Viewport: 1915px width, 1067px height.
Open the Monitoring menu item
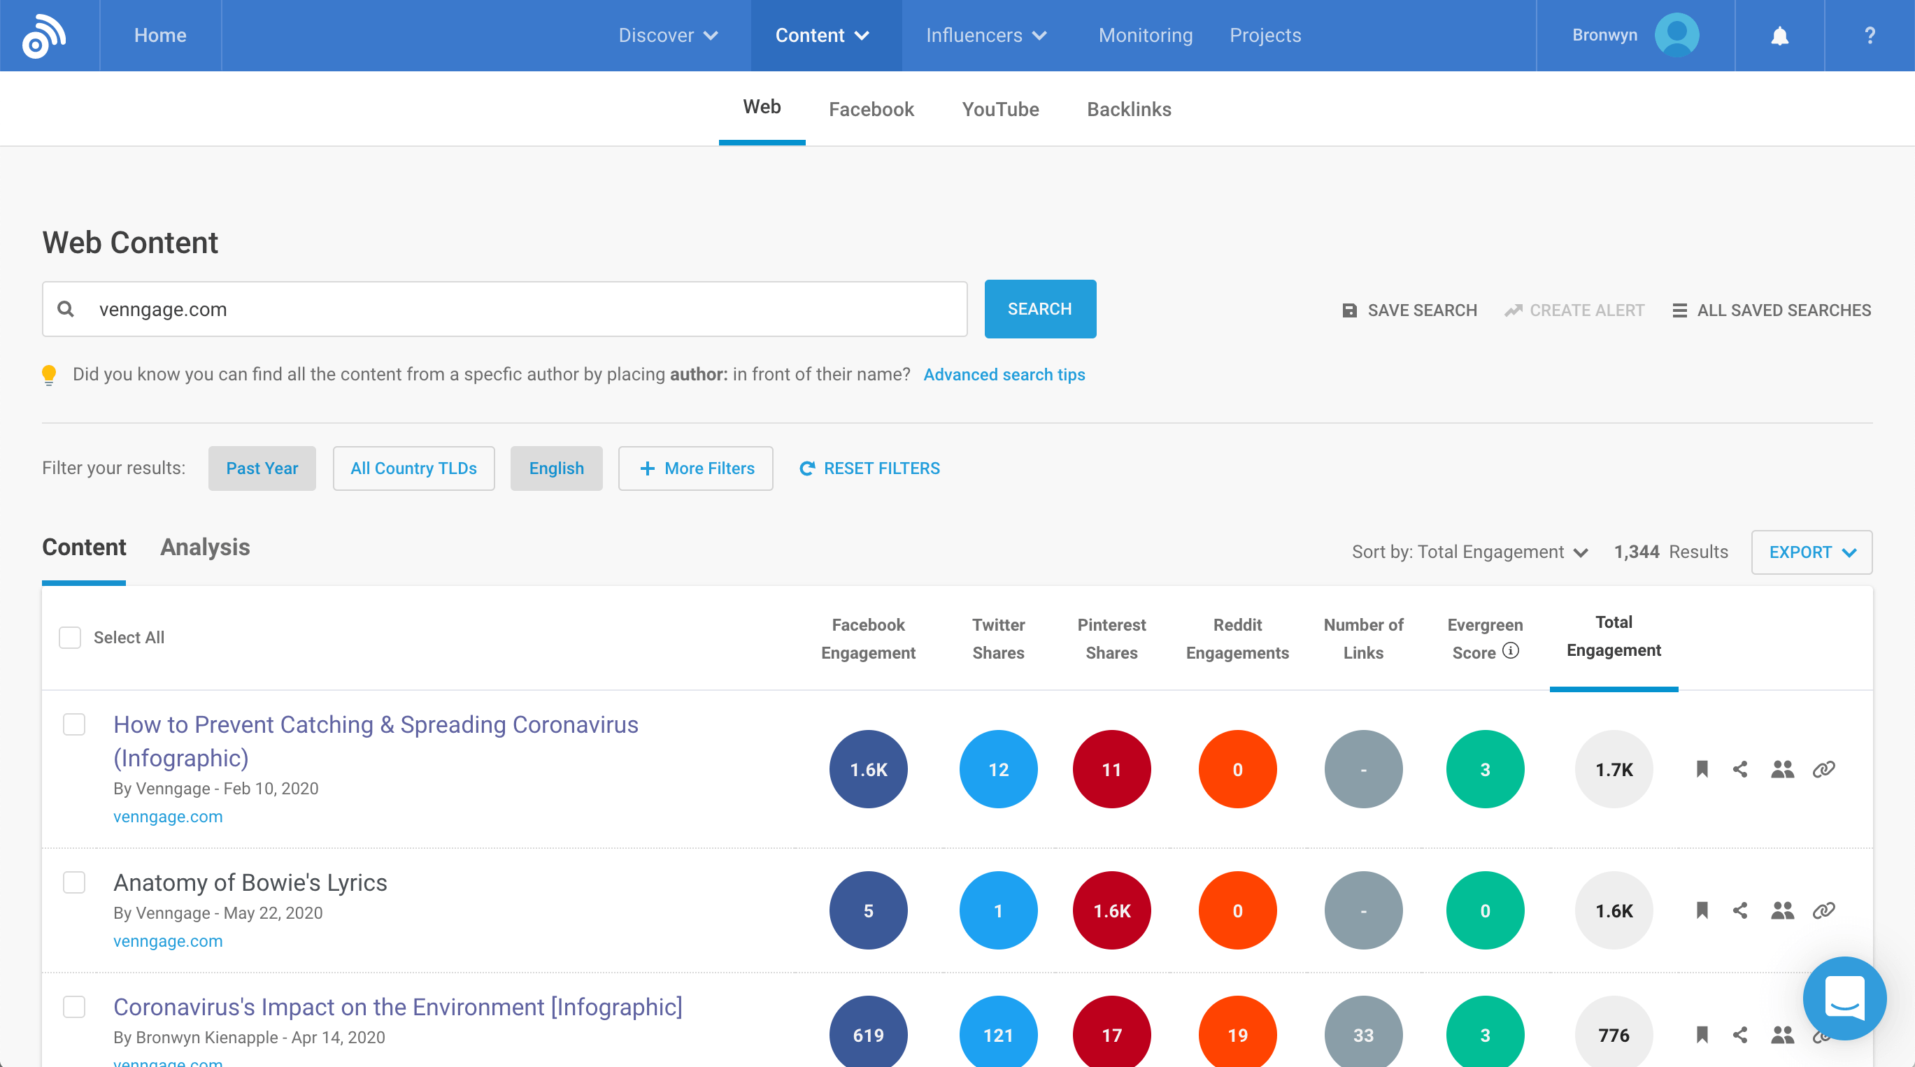click(x=1145, y=36)
